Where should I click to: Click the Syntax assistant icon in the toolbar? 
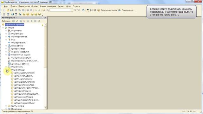(x=88, y=10)
